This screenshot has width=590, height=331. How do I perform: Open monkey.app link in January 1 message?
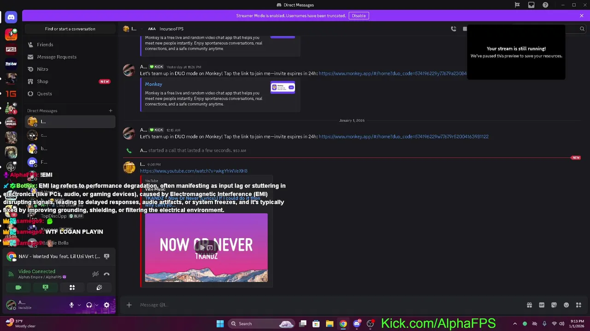(x=403, y=137)
